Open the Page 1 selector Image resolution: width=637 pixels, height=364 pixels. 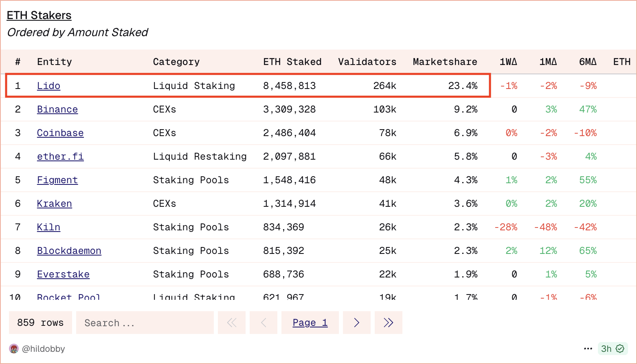(310, 323)
